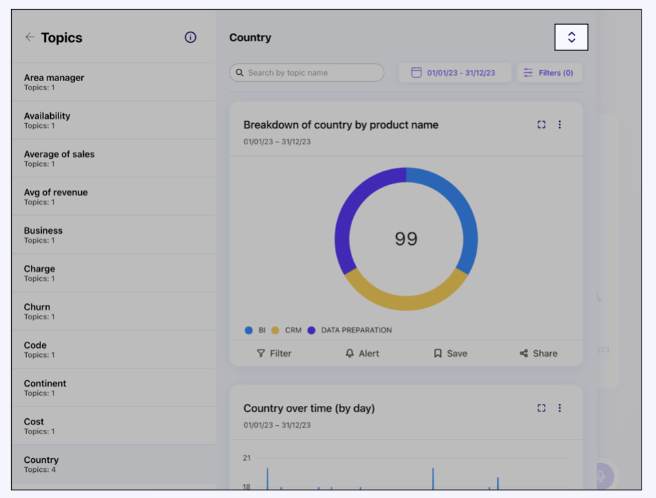This screenshot has height=498, width=656.
Task: Click the calendar icon in date range
Action: 416,73
